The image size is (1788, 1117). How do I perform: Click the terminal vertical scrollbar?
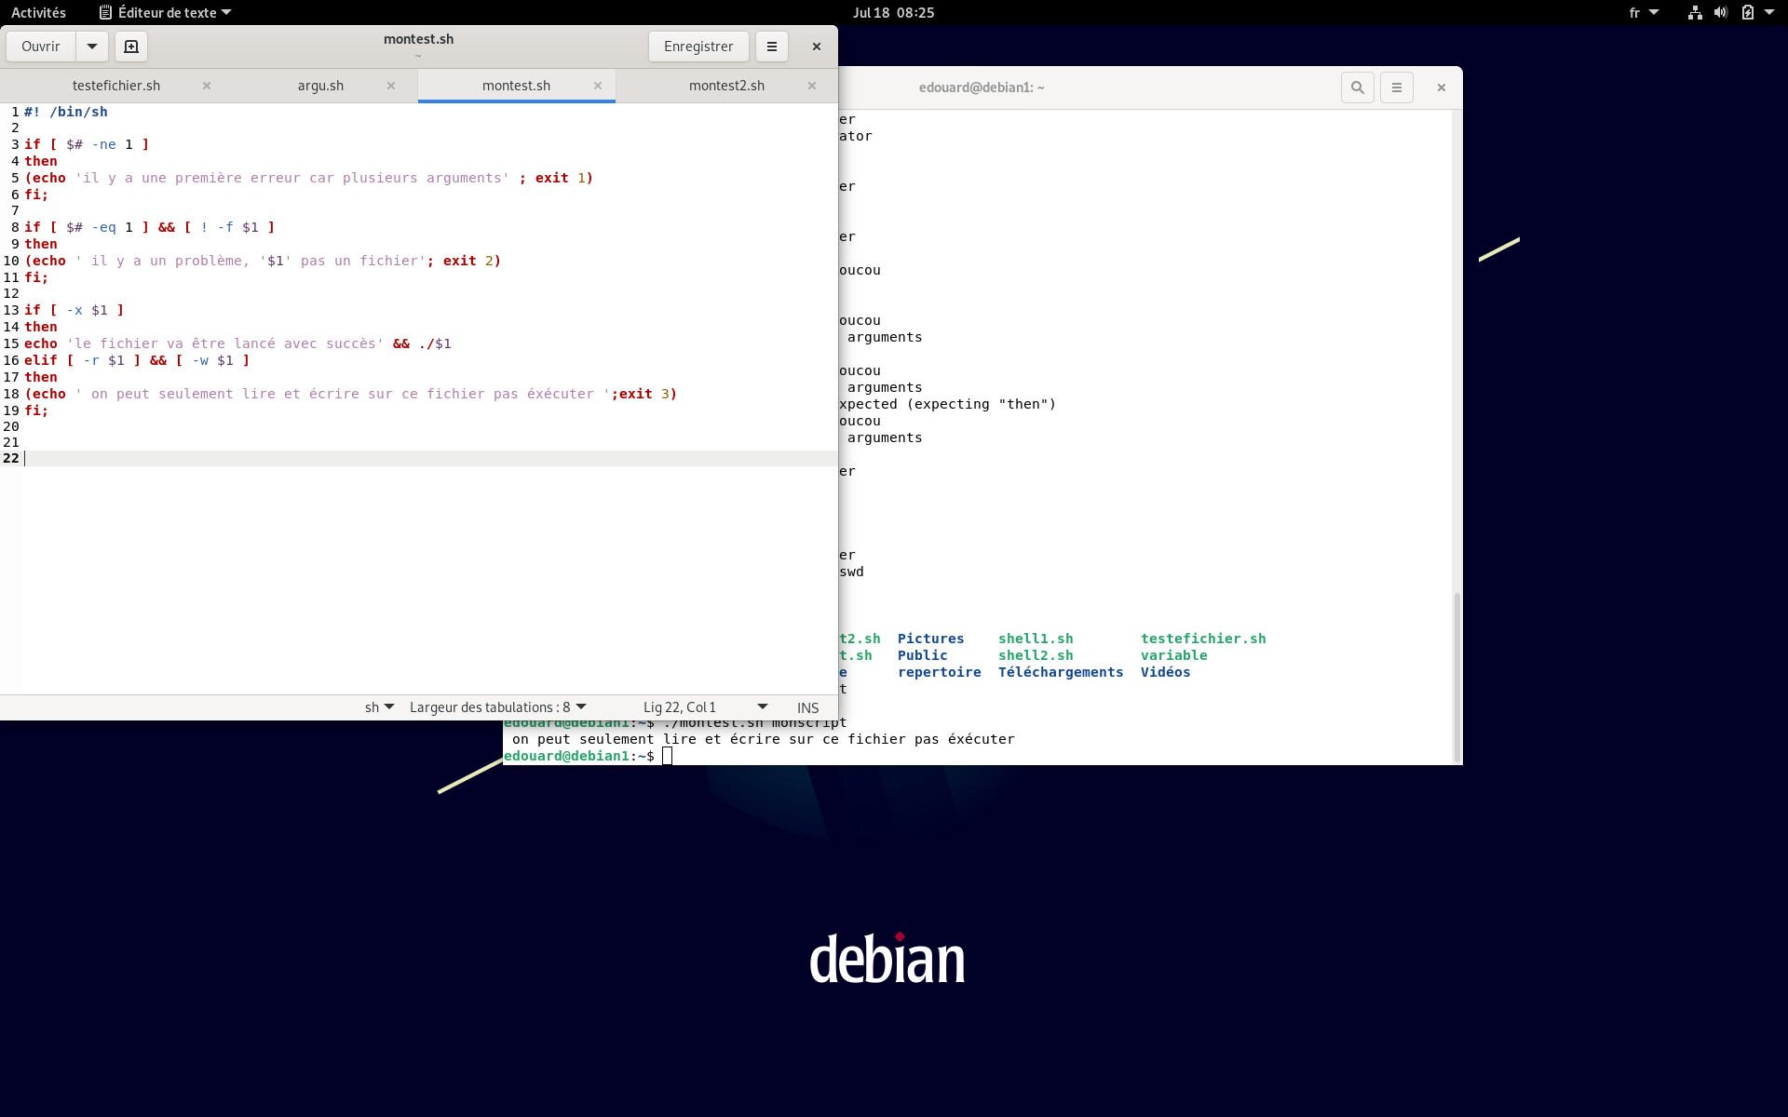[x=1456, y=677]
